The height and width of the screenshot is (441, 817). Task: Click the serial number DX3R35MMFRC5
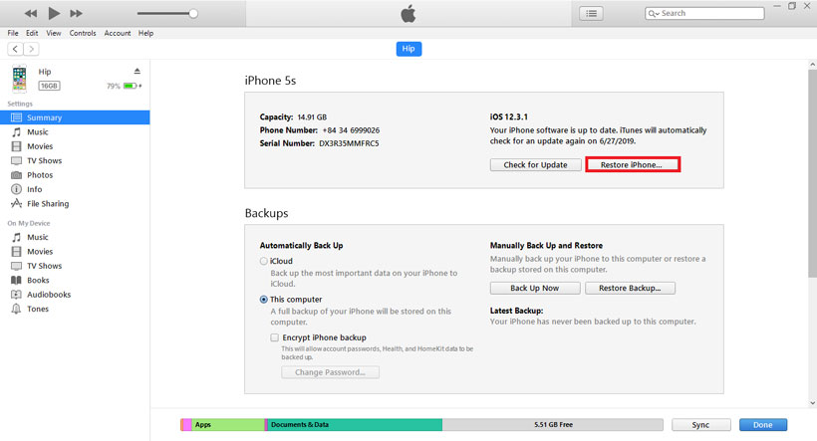[x=349, y=143]
